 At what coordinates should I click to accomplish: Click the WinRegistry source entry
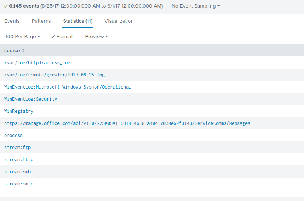click(19, 111)
